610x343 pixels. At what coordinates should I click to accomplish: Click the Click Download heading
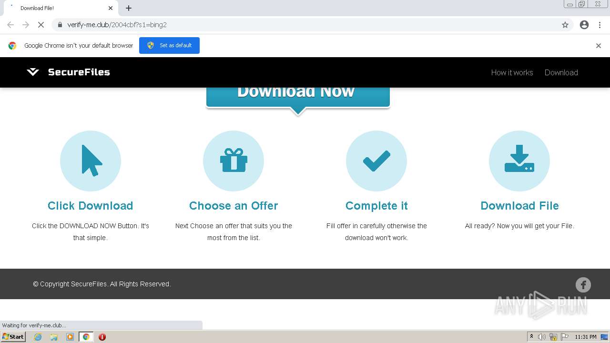[x=91, y=206]
